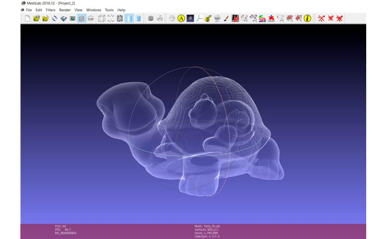Toggle the Show Layer Dialog button
The height and width of the screenshot is (239, 385).
click(x=82, y=18)
